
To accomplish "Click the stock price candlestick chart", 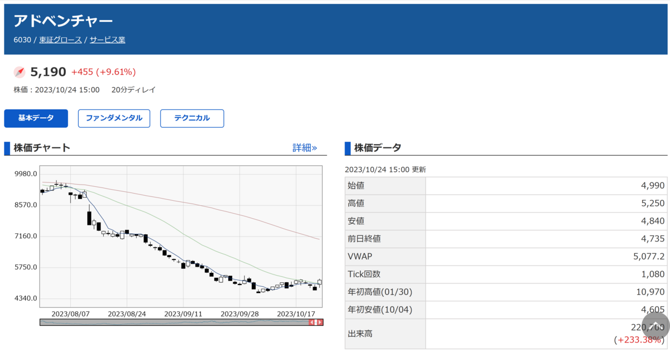I will 181,236.
